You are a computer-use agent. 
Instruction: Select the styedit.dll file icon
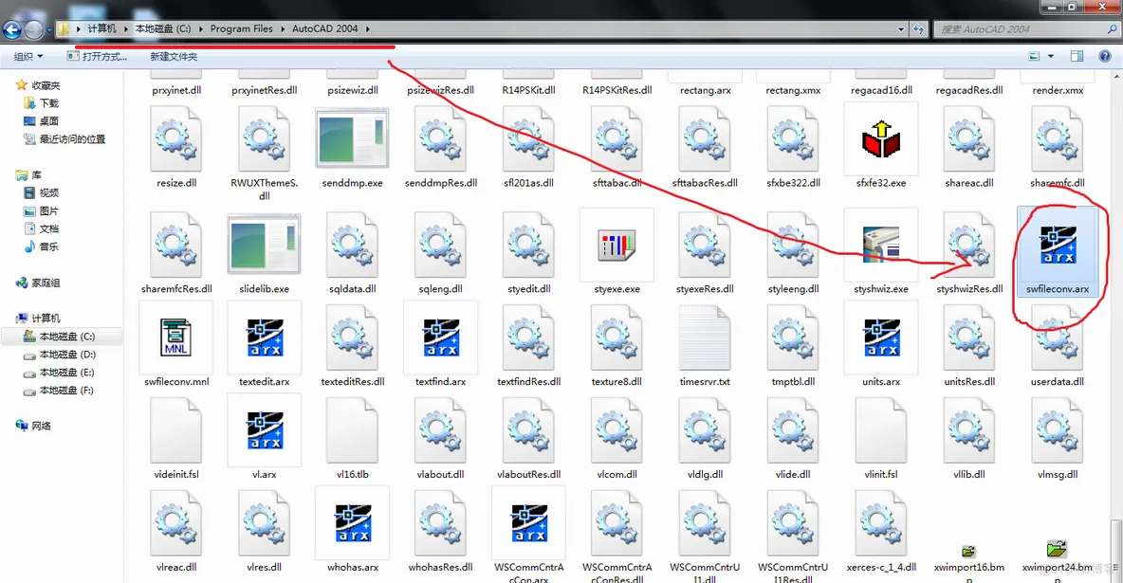[528, 245]
